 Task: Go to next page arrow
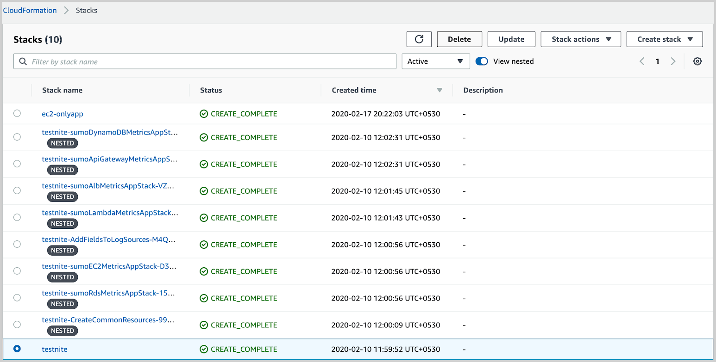point(673,61)
